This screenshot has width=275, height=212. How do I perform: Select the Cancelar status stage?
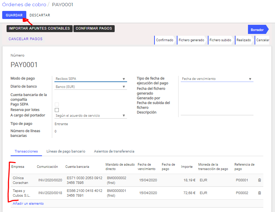262,40
